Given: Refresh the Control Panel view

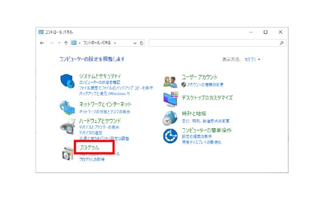Looking at the screenshot, I should tap(141, 43).
